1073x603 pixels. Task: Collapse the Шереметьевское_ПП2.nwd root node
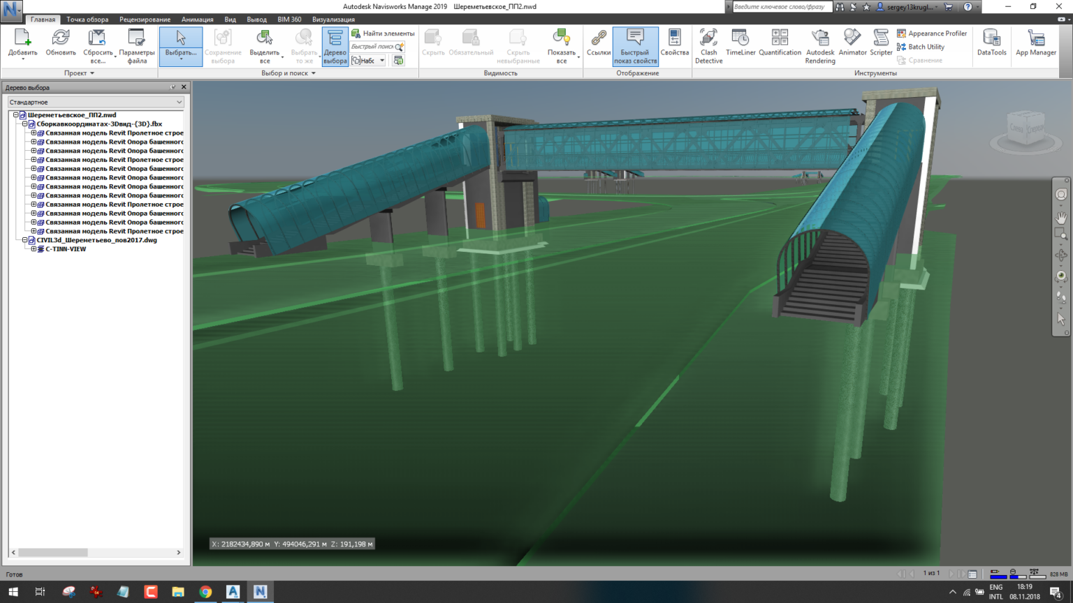[x=15, y=114]
